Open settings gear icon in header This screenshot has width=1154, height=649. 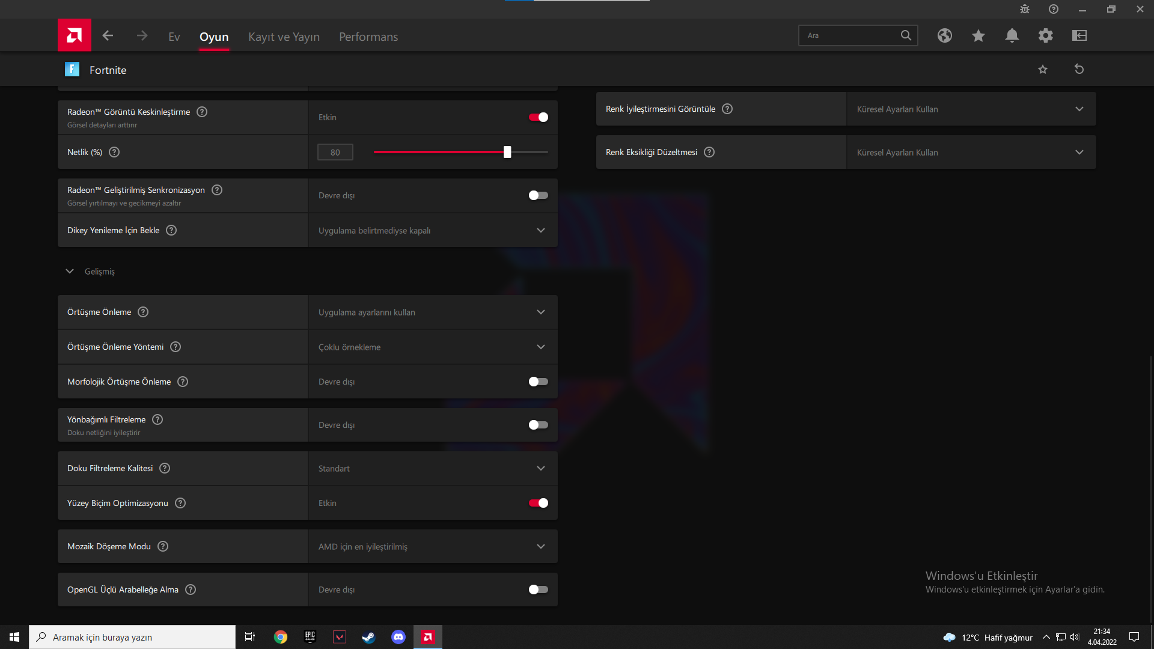(x=1045, y=35)
